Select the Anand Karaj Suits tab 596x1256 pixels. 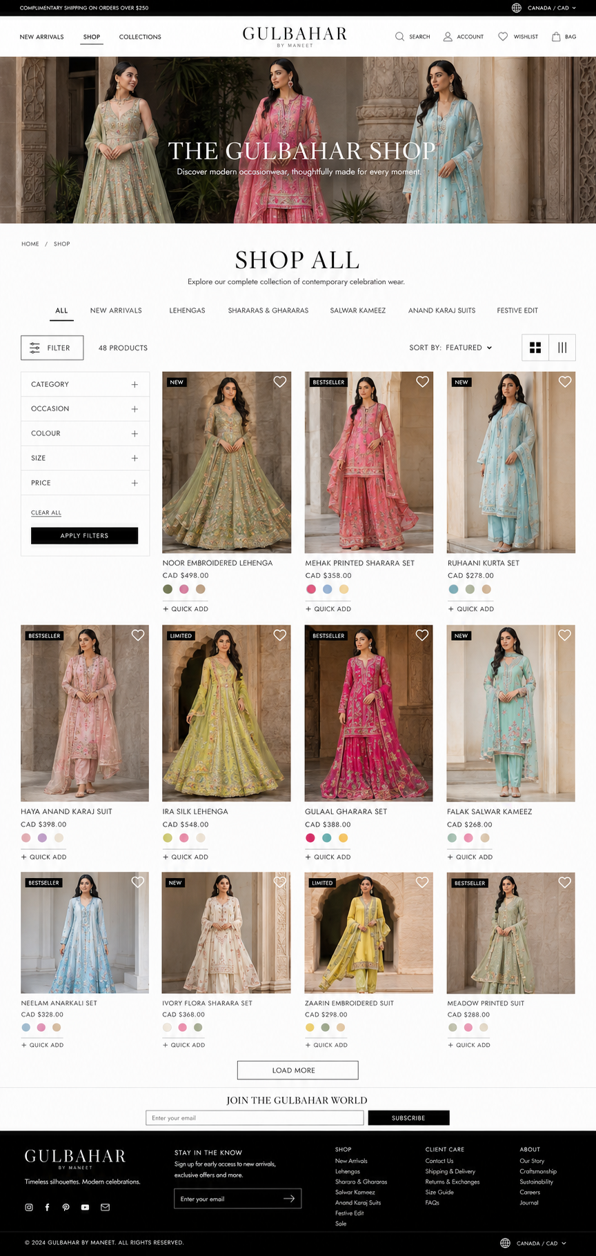pos(441,310)
